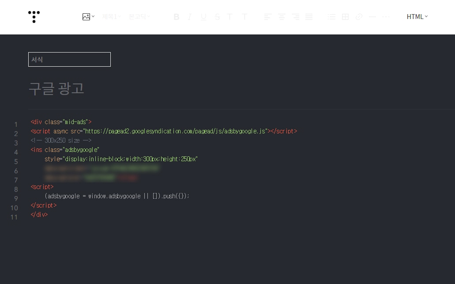Image resolution: width=455 pixels, height=284 pixels.
Task: Click the ins class adsbygoogle line
Action: point(65,150)
